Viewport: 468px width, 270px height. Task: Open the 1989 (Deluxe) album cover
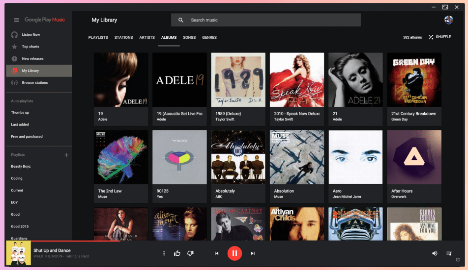click(x=238, y=80)
